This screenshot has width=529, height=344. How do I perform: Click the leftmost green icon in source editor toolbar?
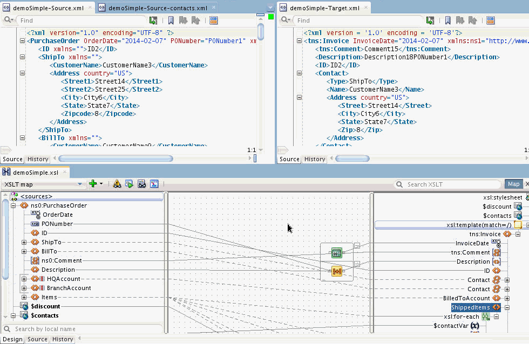pos(154,20)
